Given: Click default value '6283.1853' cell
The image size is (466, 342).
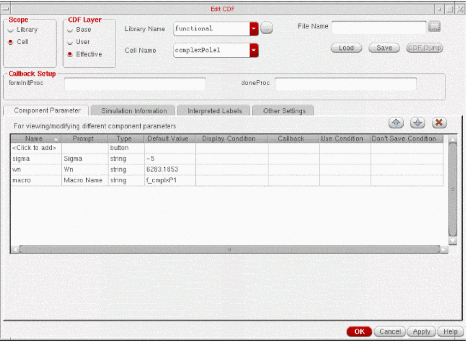Looking at the screenshot, I should 170,170.
